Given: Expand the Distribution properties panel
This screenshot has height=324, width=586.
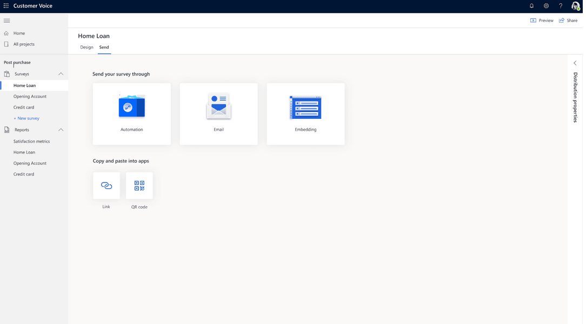Looking at the screenshot, I should pyautogui.click(x=575, y=63).
